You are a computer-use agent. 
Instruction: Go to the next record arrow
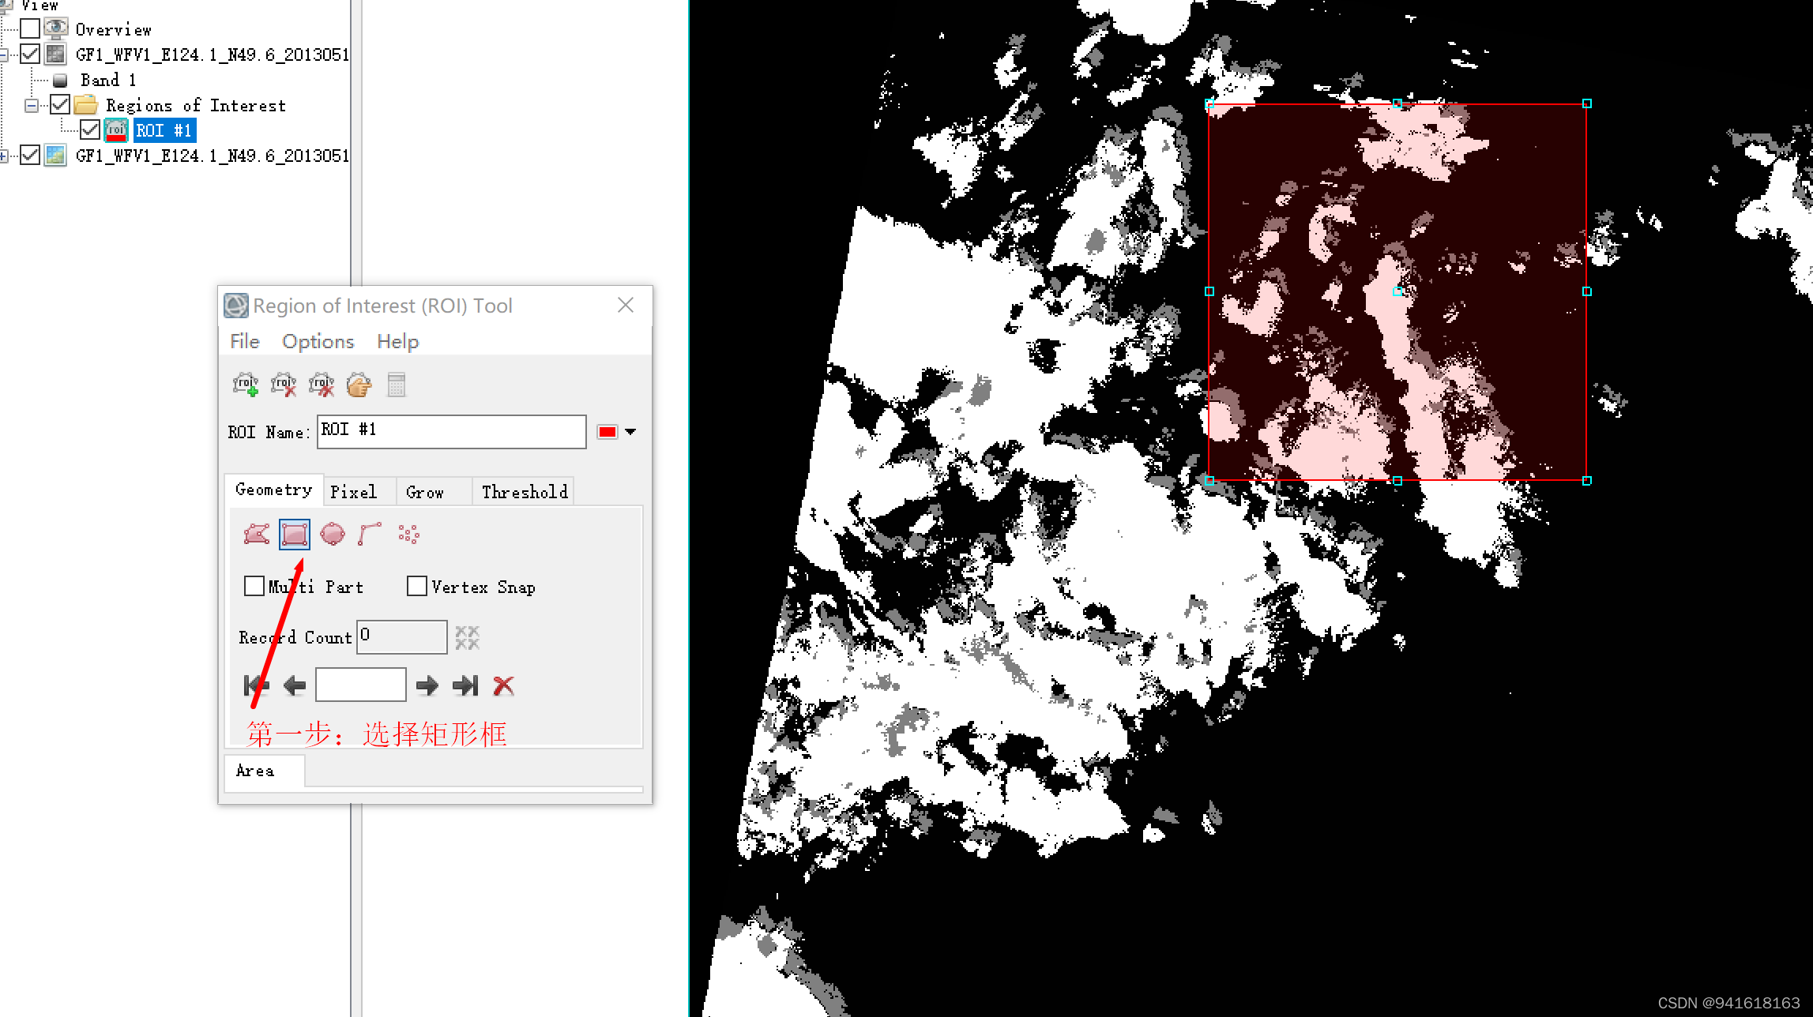[427, 685]
